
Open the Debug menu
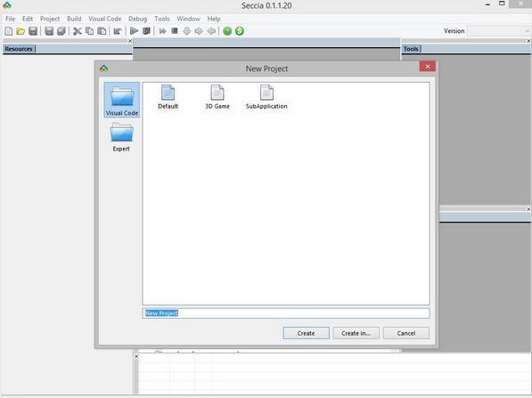coord(138,19)
